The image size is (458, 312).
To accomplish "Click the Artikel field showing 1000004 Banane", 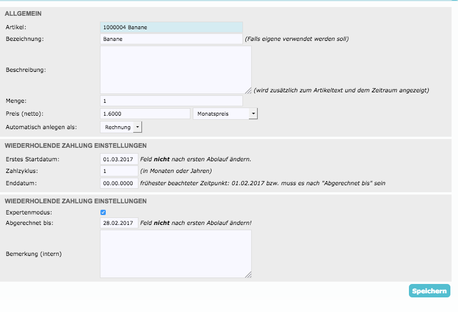I will click(x=171, y=27).
